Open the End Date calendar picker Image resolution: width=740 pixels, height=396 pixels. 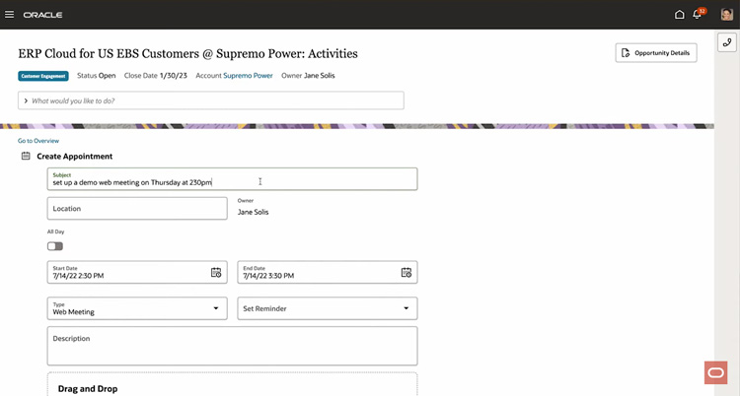406,273
